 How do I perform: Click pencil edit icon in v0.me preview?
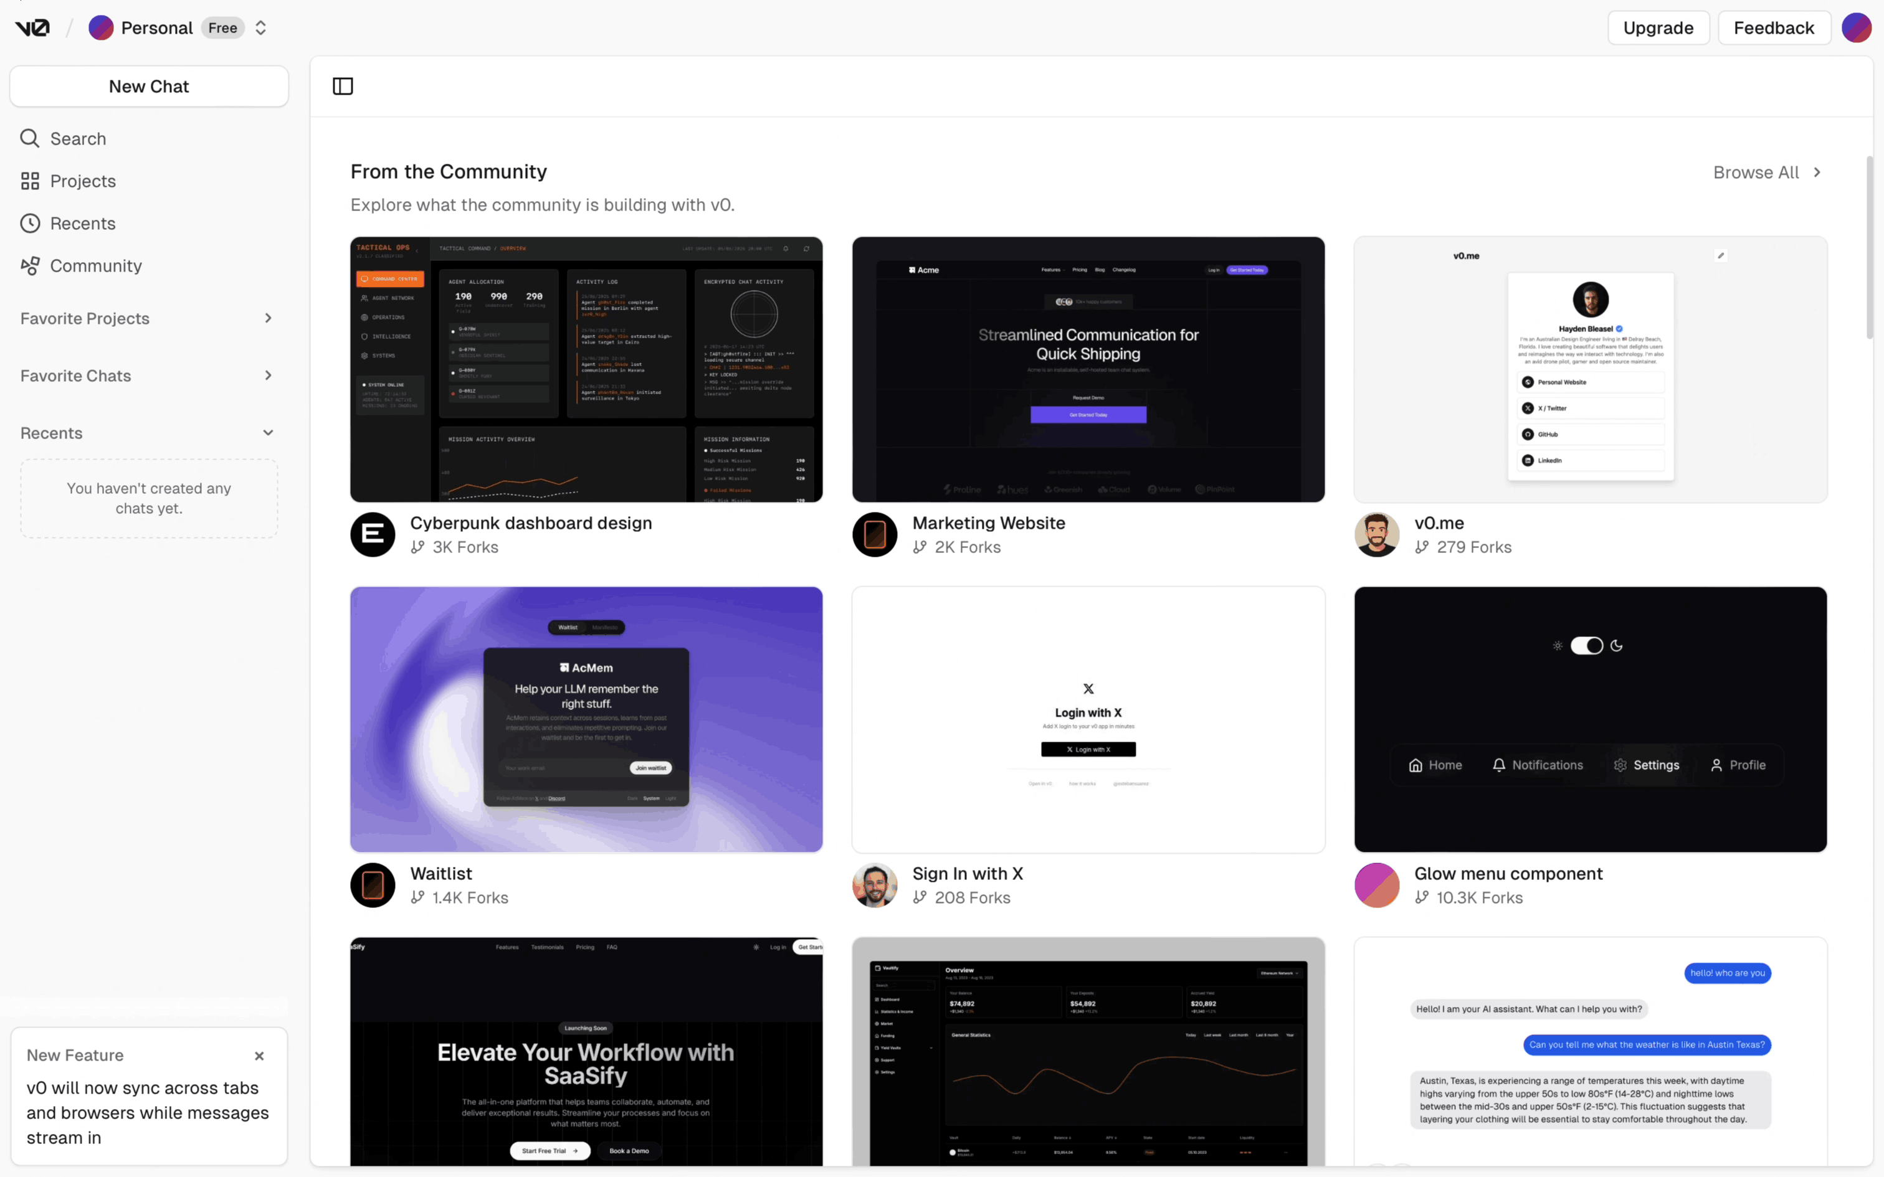click(x=1721, y=255)
